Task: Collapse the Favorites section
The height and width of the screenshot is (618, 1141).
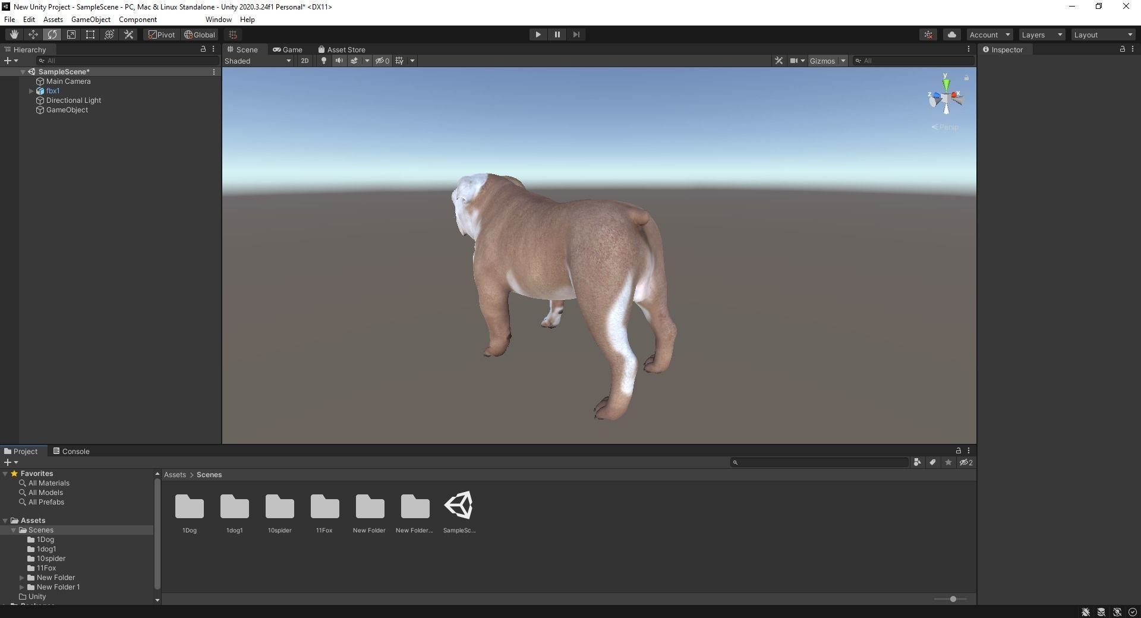Action: click(5, 474)
